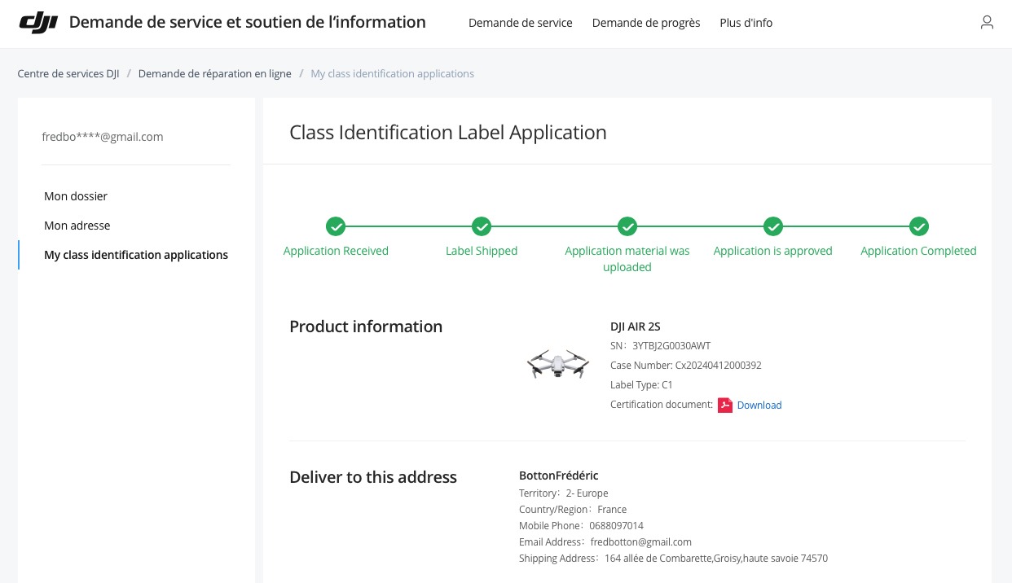
Task: Click the Class Identification Label Application heading
Action: 448,132
